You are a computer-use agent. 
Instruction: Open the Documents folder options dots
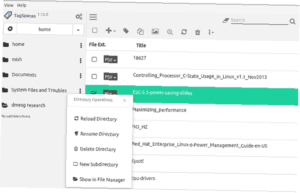(80, 76)
